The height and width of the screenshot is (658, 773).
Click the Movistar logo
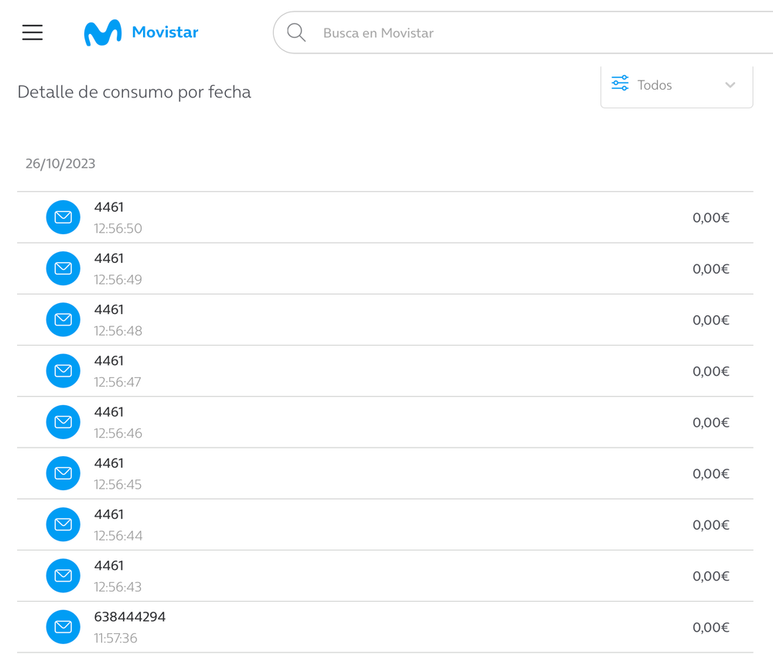coord(103,32)
